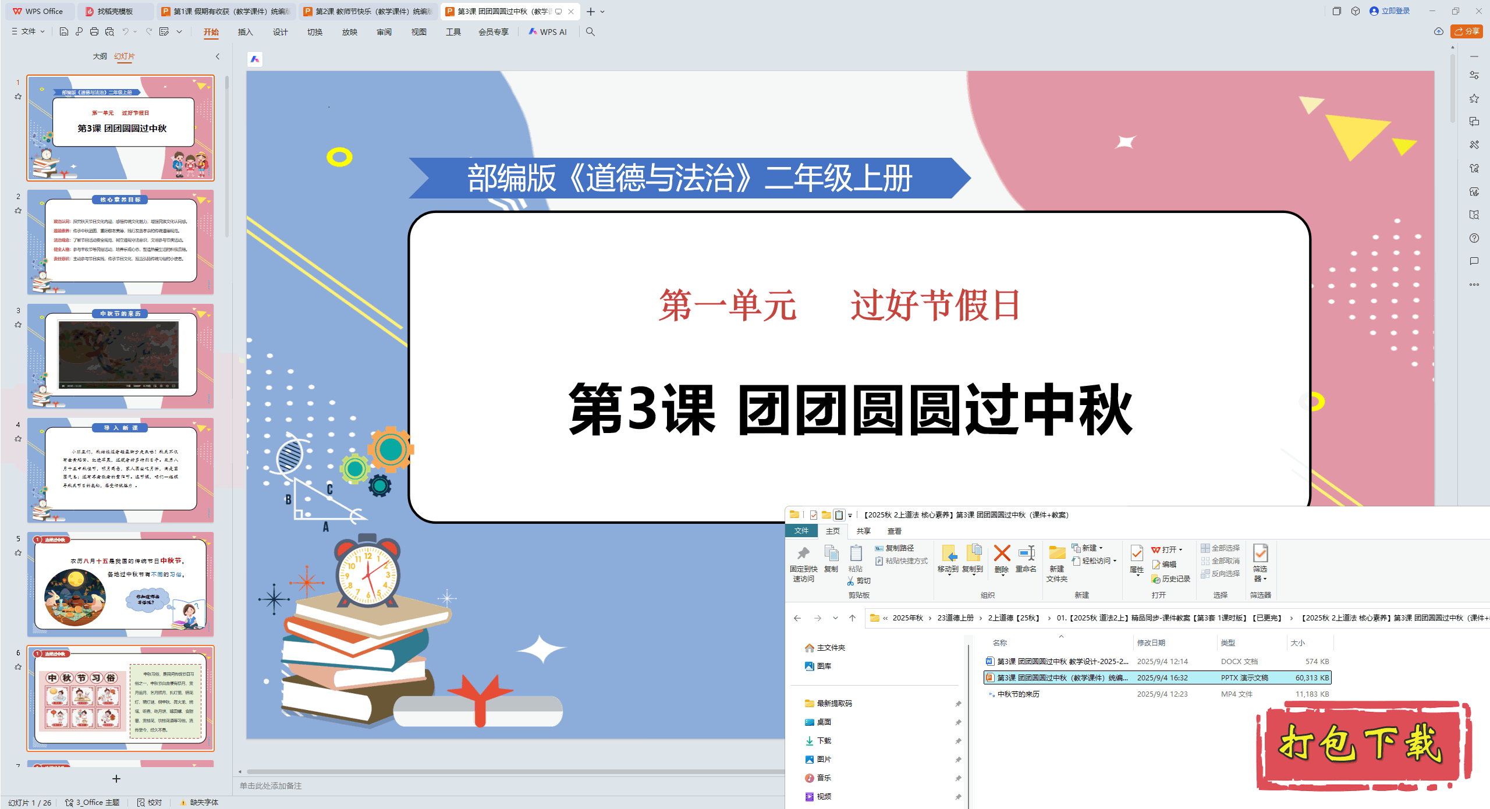Click the 立即登录 login link
Viewport: 1490px width, 809px height.
tap(1395, 11)
